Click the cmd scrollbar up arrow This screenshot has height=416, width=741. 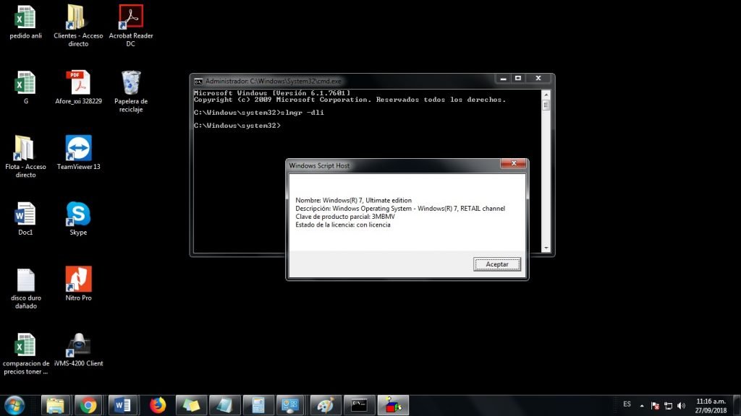(x=546, y=95)
